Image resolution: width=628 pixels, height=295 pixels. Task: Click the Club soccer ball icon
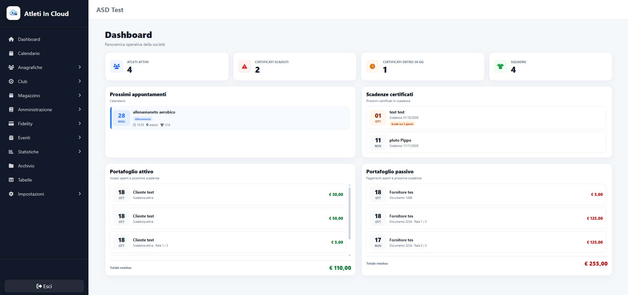click(x=11, y=81)
